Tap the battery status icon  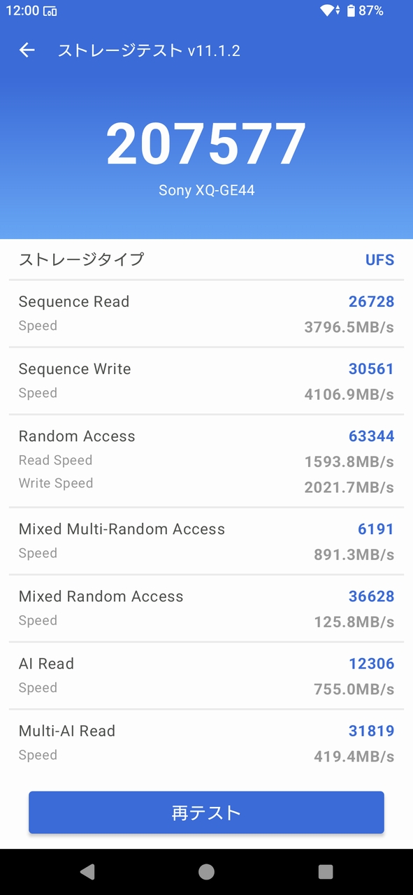pos(351,10)
